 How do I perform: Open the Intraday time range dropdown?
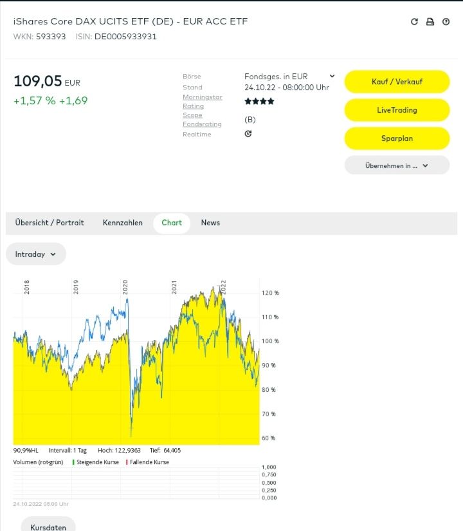[x=36, y=254]
